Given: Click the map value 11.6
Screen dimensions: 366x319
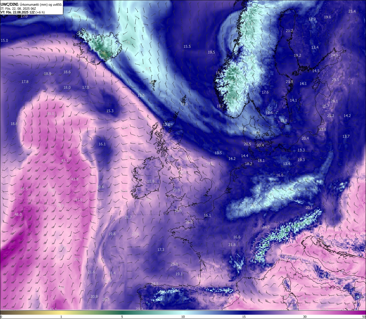Looking at the screenshot, I should point(184,104).
